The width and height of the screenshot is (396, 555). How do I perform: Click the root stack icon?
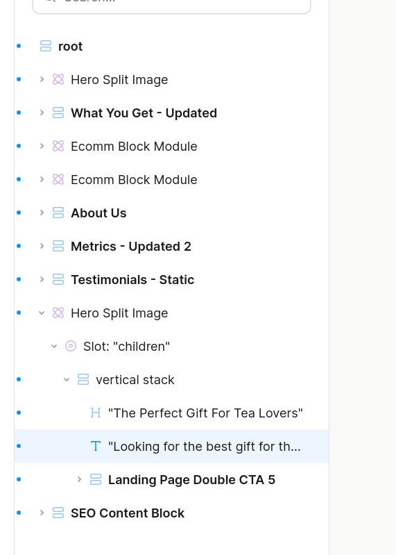click(x=46, y=46)
